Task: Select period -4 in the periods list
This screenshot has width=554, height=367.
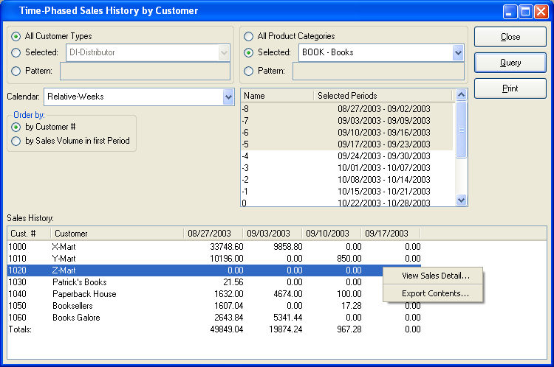Action: tap(347, 156)
